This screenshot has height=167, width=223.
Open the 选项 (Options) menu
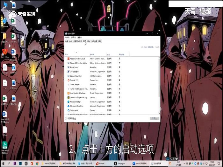tap(73, 38)
